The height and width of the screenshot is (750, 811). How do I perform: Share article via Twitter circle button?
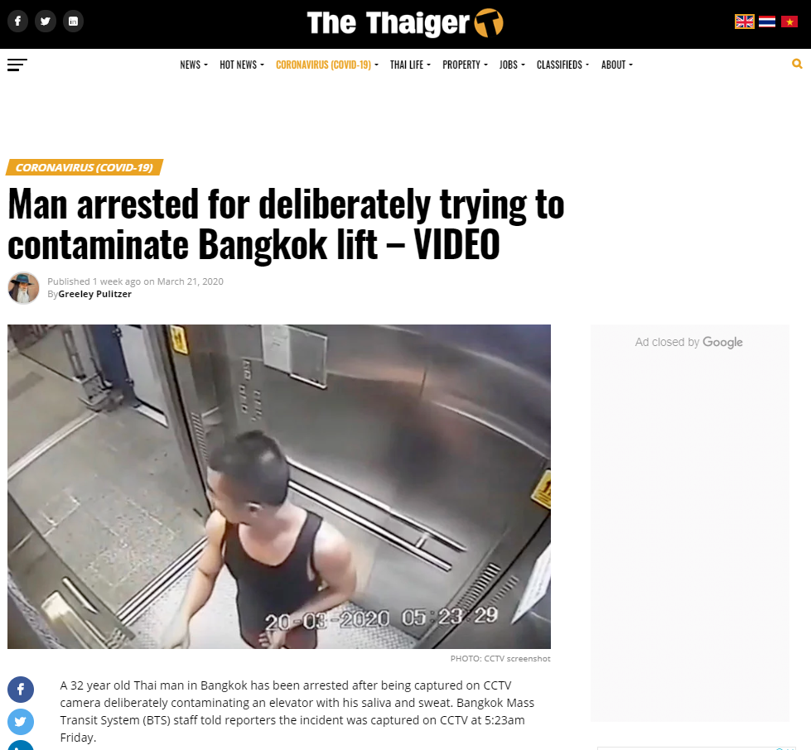21,722
